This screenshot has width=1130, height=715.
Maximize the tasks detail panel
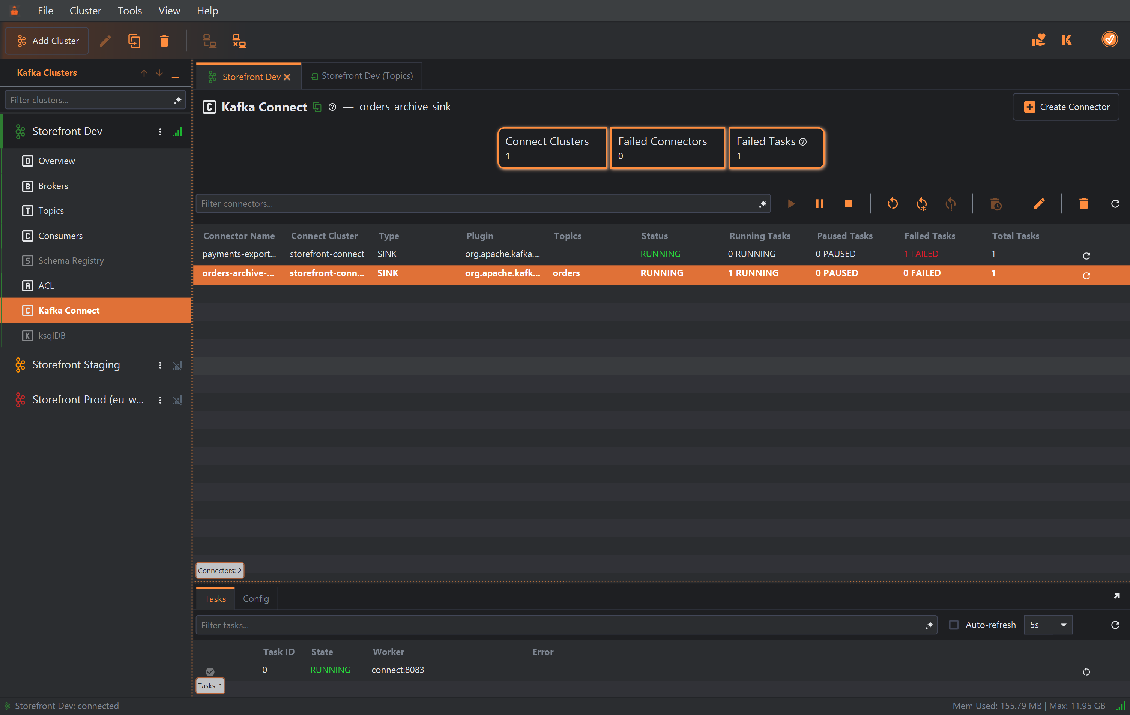point(1117,596)
